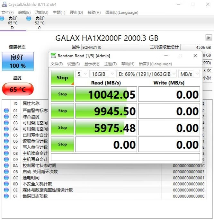214x220 pixels.
Task: Click status orb for attribute 06
Action: pos(6,141)
